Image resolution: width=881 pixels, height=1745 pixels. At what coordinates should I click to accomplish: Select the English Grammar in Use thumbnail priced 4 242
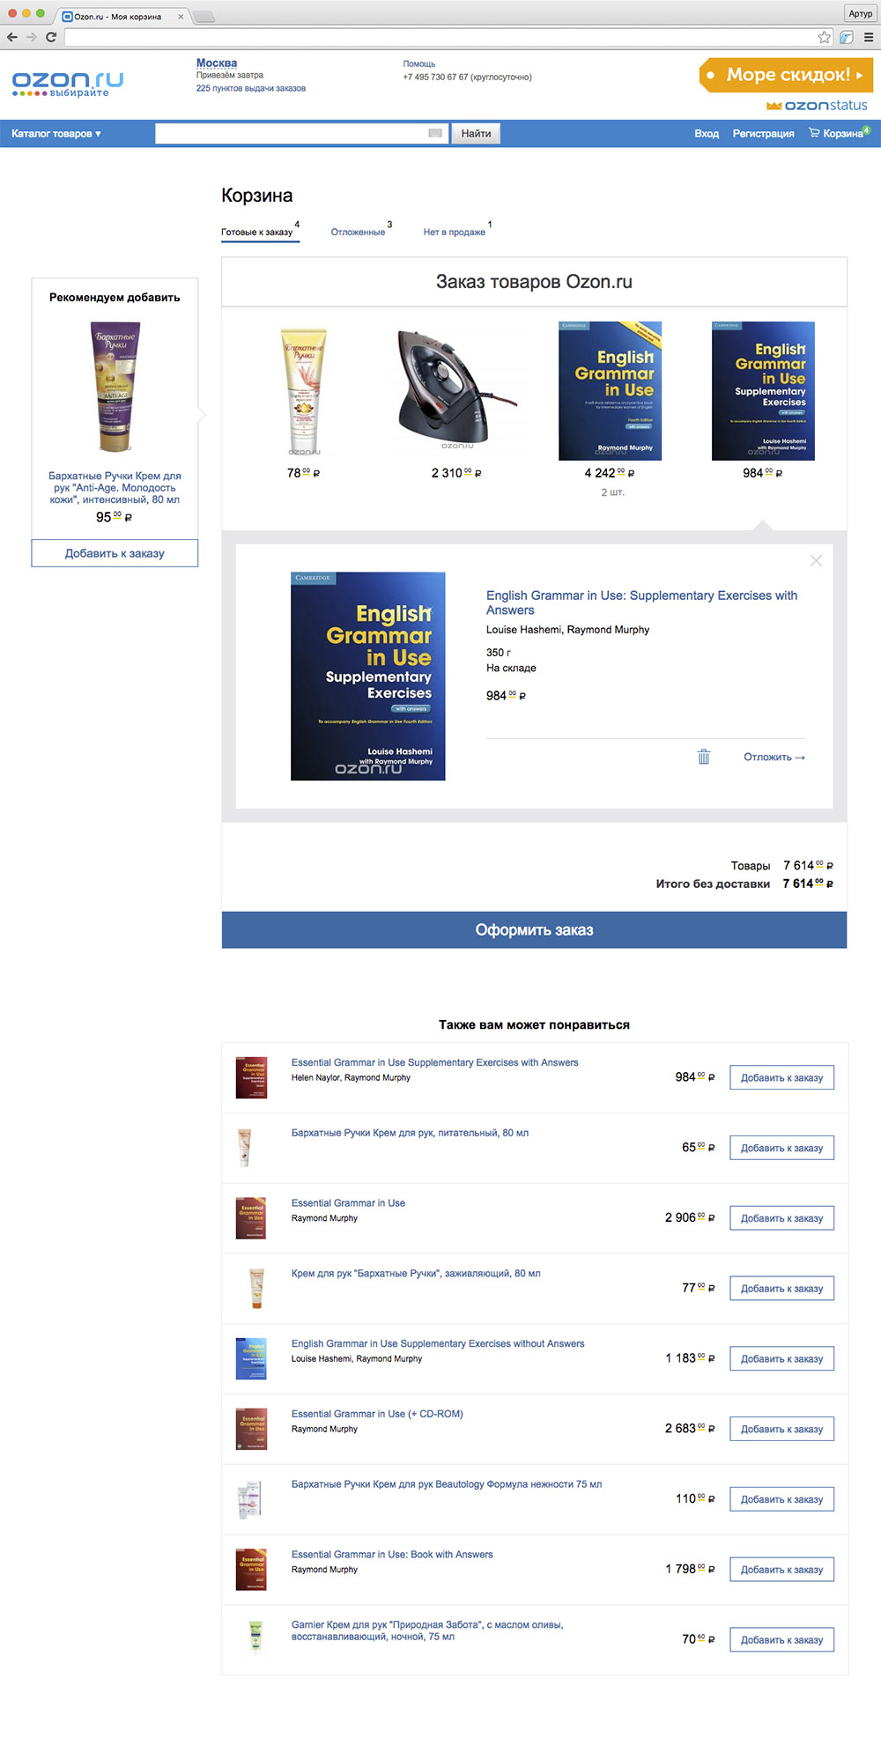[x=610, y=391]
